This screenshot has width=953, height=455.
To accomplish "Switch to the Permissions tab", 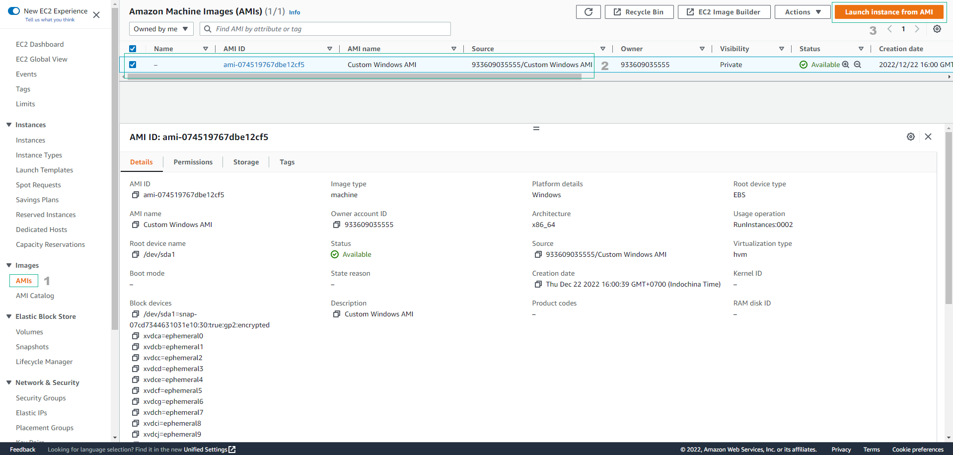I will pyautogui.click(x=193, y=162).
